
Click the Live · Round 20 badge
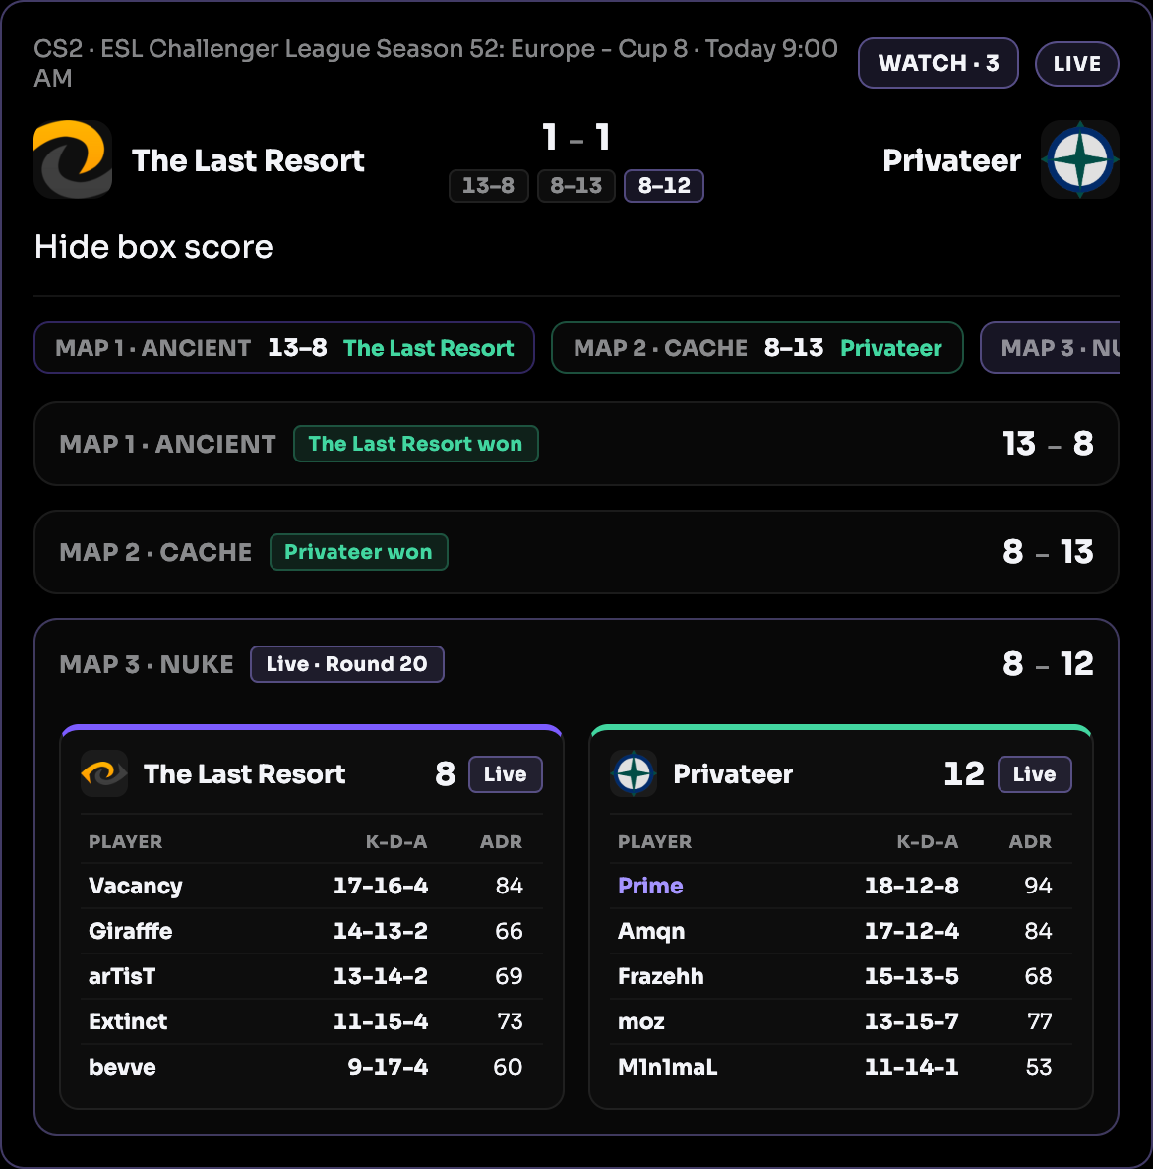click(347, 664)
